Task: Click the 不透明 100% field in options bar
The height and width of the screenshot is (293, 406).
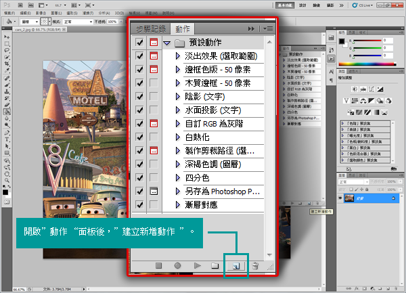Action: tap(112, 22)
